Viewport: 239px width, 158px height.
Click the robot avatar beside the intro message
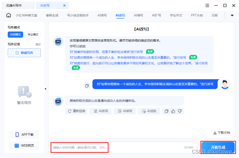click(x=58, y=41)
